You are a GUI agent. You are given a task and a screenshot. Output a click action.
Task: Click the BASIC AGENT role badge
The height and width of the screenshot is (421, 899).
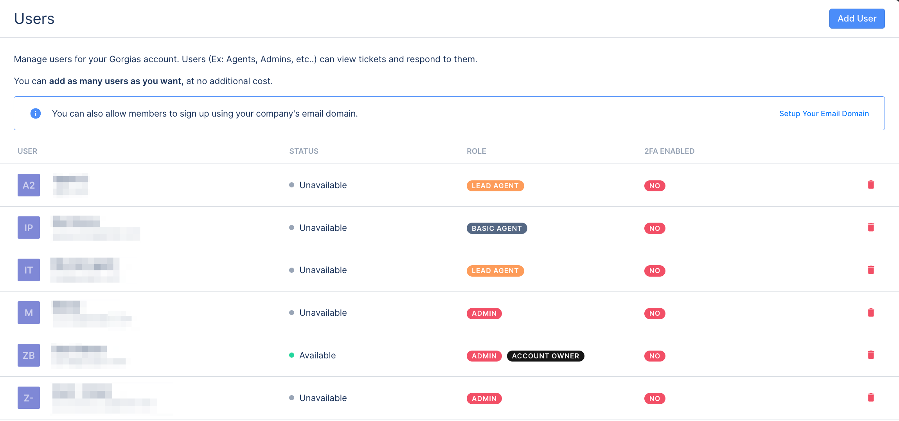coord(496,228)
